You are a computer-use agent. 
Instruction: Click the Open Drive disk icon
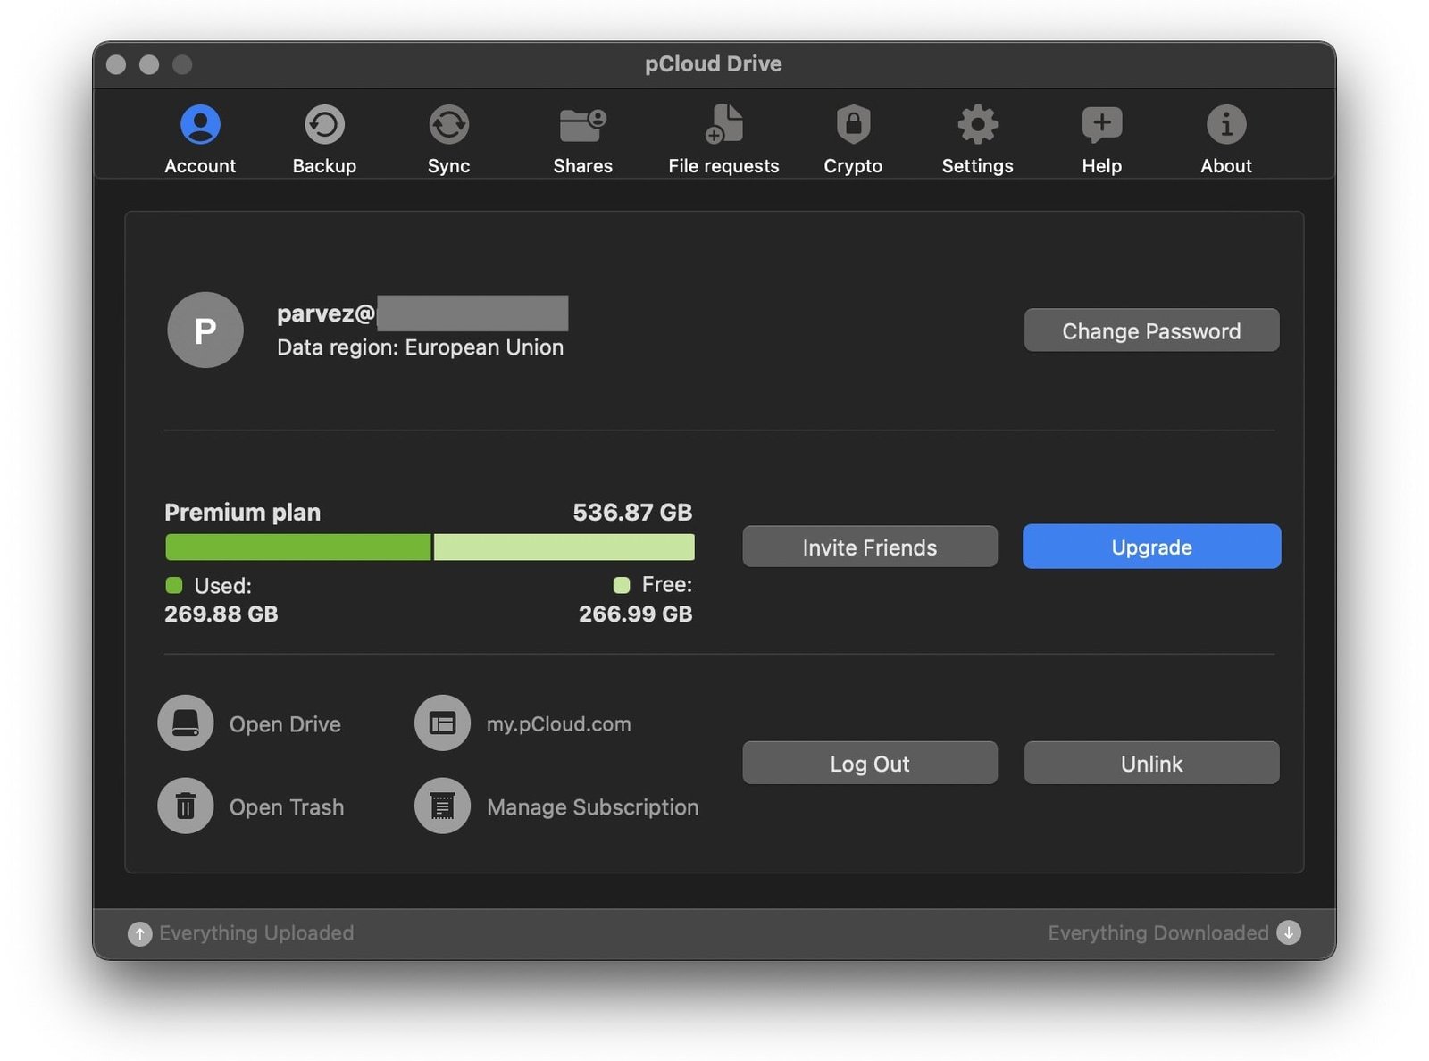coord(186,723)
